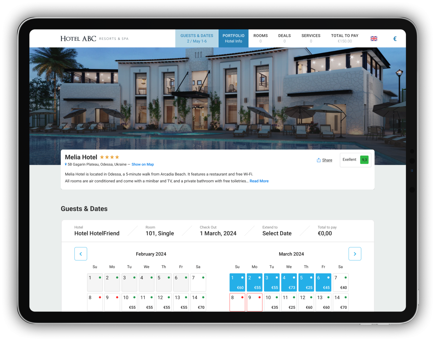This screenshot has height=341, width=435.
Task: Select March 7 priced €40
Action: tap(341, 282)
